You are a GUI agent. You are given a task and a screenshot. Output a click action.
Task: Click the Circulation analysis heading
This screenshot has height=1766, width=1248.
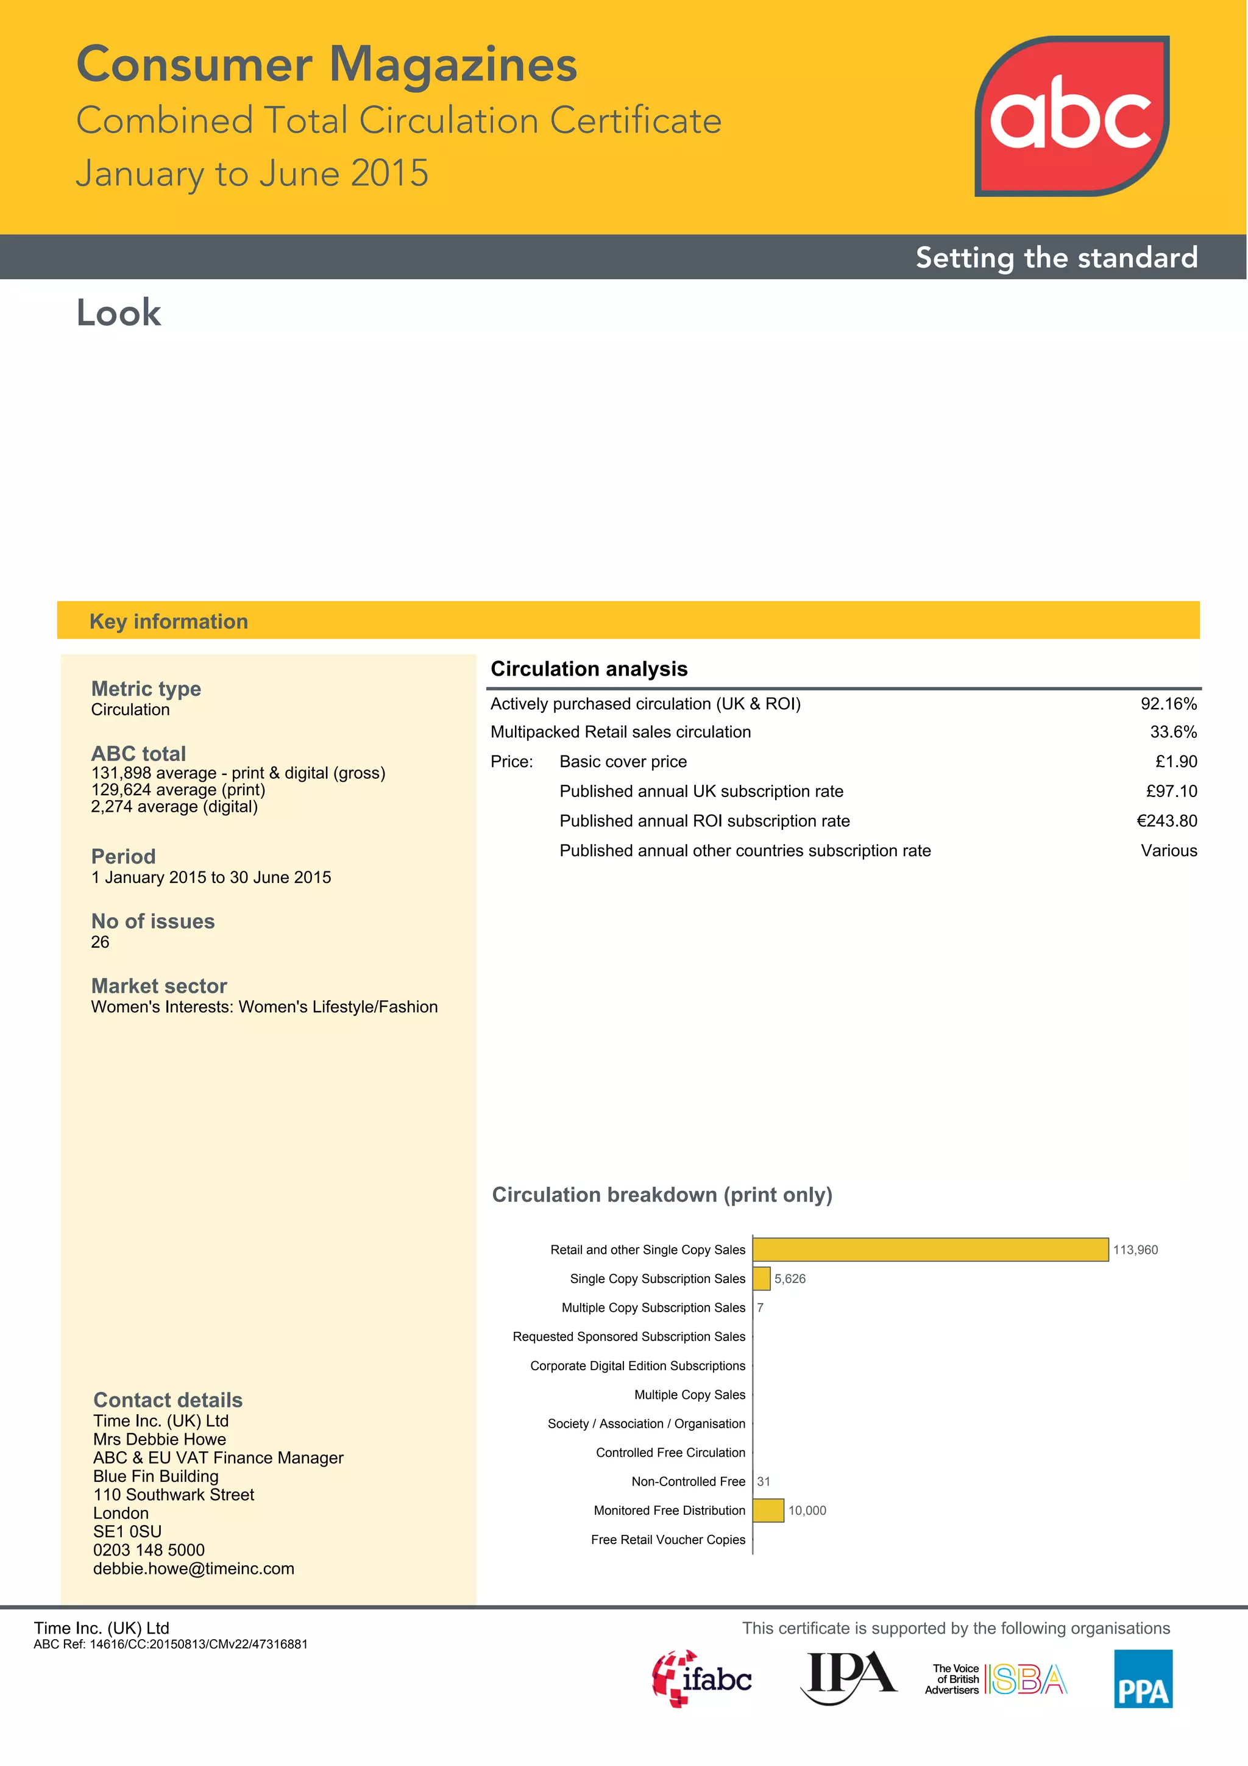[589, 668]
